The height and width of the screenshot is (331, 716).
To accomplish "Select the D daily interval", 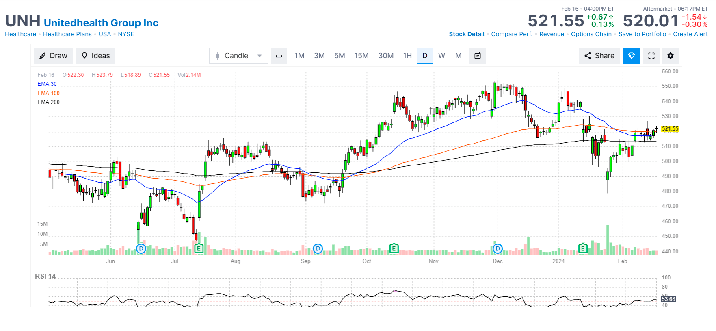I will pos(425,56).
